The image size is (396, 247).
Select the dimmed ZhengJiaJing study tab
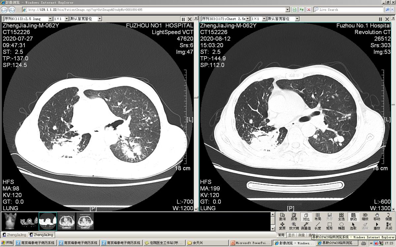point(14,235)
